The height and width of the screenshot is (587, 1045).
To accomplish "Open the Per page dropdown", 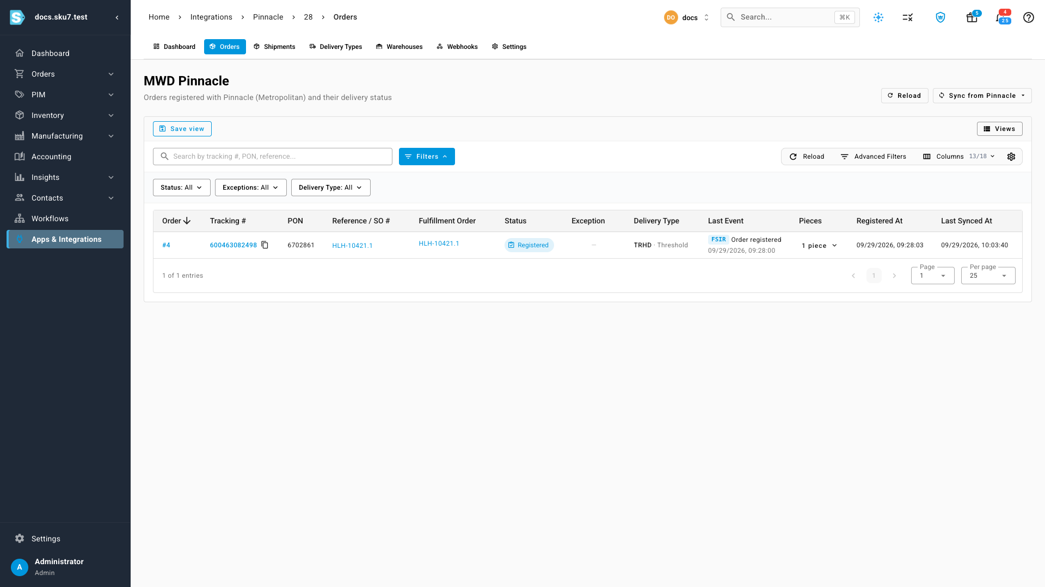I will point(988,276).
